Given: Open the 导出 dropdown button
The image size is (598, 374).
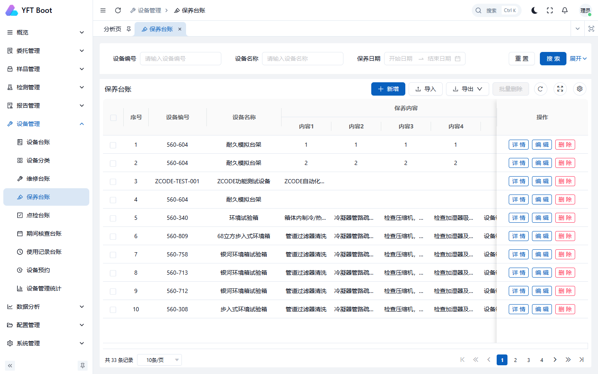Looking at the screenshot, I should [468, 89].
